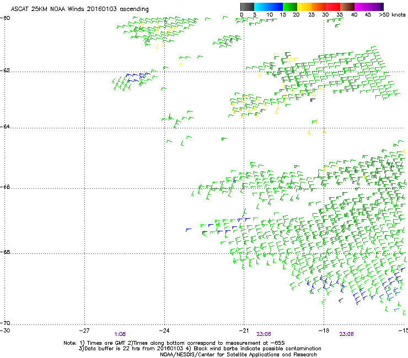
Task: Click the latitude label '-70'
Action: (5, 323)
